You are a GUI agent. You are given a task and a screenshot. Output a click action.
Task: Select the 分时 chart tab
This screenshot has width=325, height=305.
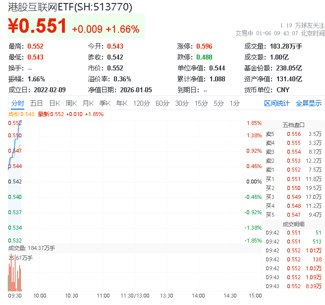[17, 103]
